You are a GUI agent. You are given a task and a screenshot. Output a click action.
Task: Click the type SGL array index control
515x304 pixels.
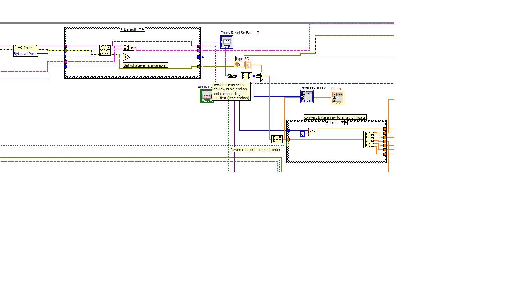coord(239,65)
